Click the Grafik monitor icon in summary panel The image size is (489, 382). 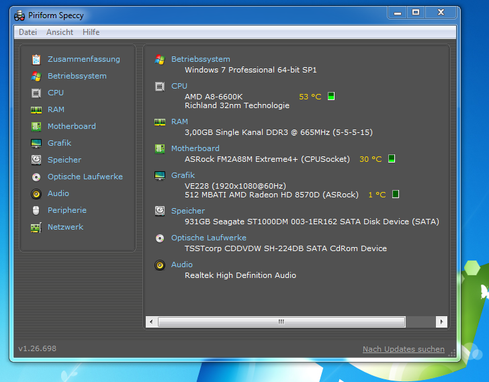click(x=160, y=175)
